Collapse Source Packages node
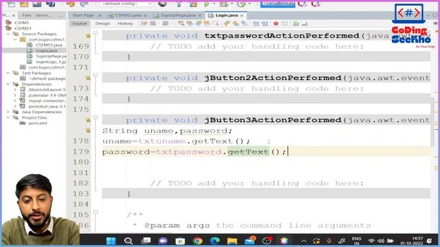The image size is (440, 247). click(x=8, y=34)
